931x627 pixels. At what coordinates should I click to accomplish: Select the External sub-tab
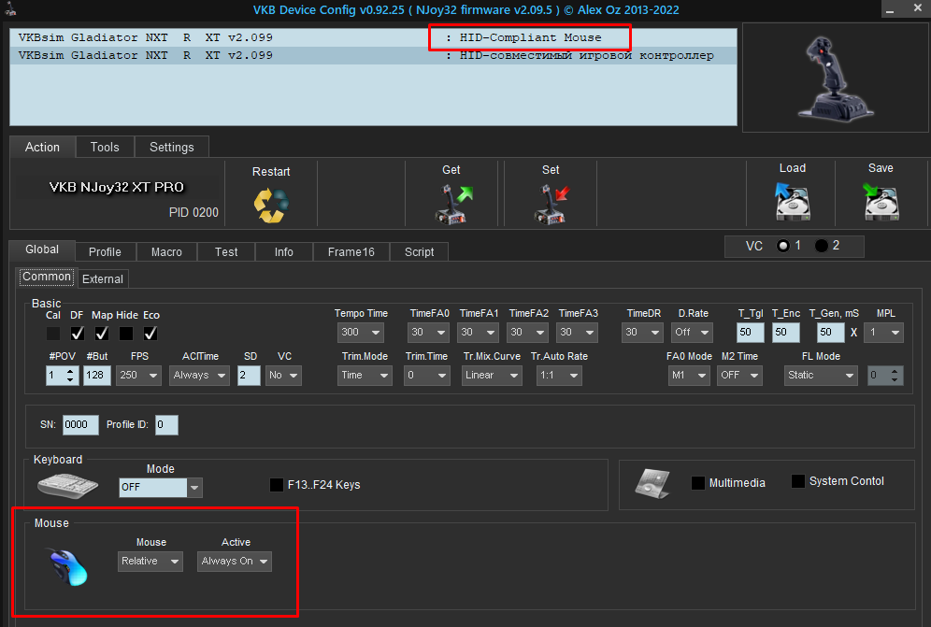click(x=103, y=279)
